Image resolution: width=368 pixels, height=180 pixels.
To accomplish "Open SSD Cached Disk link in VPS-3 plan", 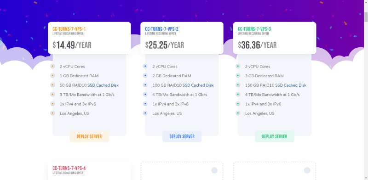I will pyautogui.click(x=291, y=85).
